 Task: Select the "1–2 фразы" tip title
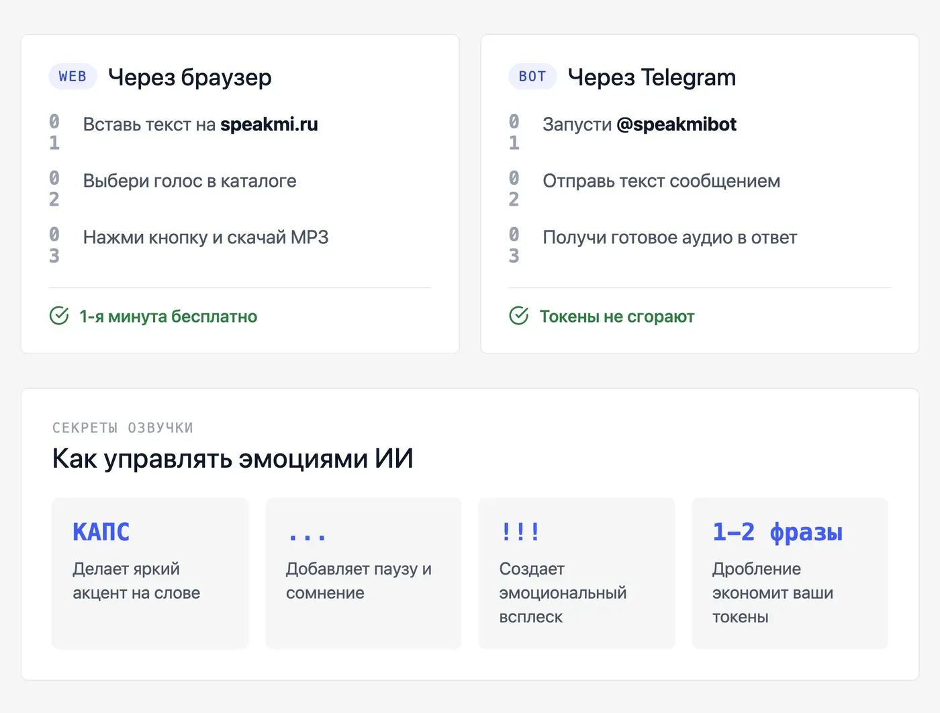(778, 532)
